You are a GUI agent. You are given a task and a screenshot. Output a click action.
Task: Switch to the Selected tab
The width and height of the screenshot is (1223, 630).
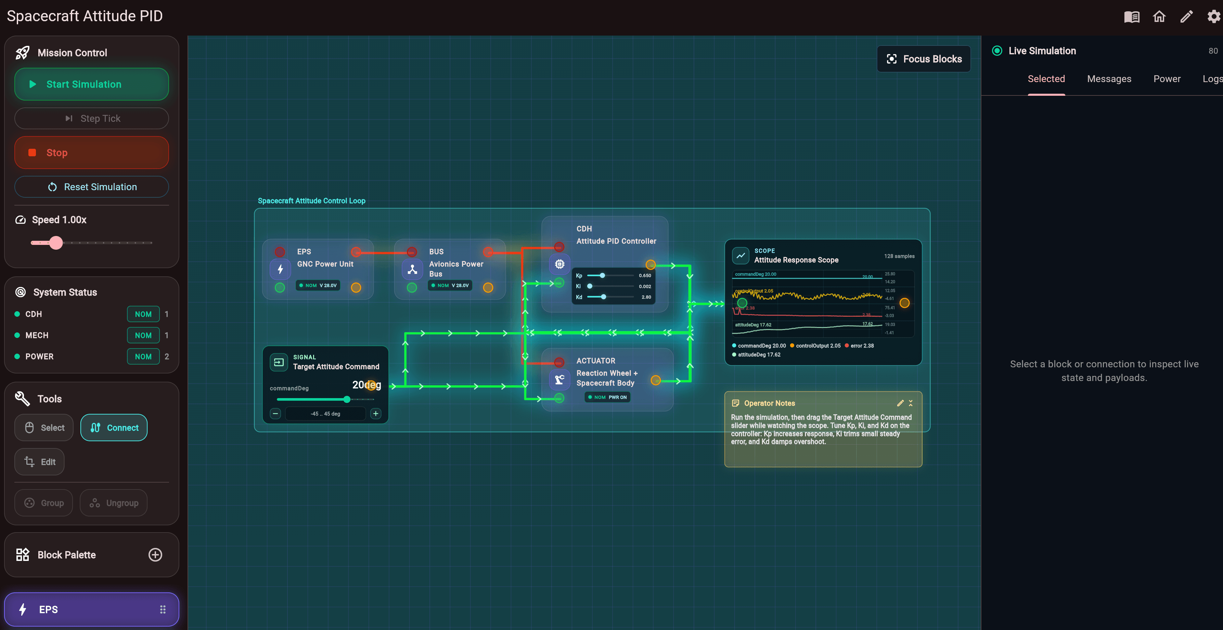[1046, 79]
